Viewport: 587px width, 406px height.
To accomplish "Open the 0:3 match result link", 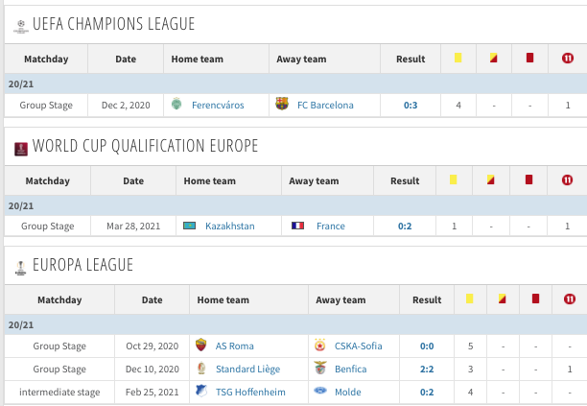I will [x=411, y=106].
